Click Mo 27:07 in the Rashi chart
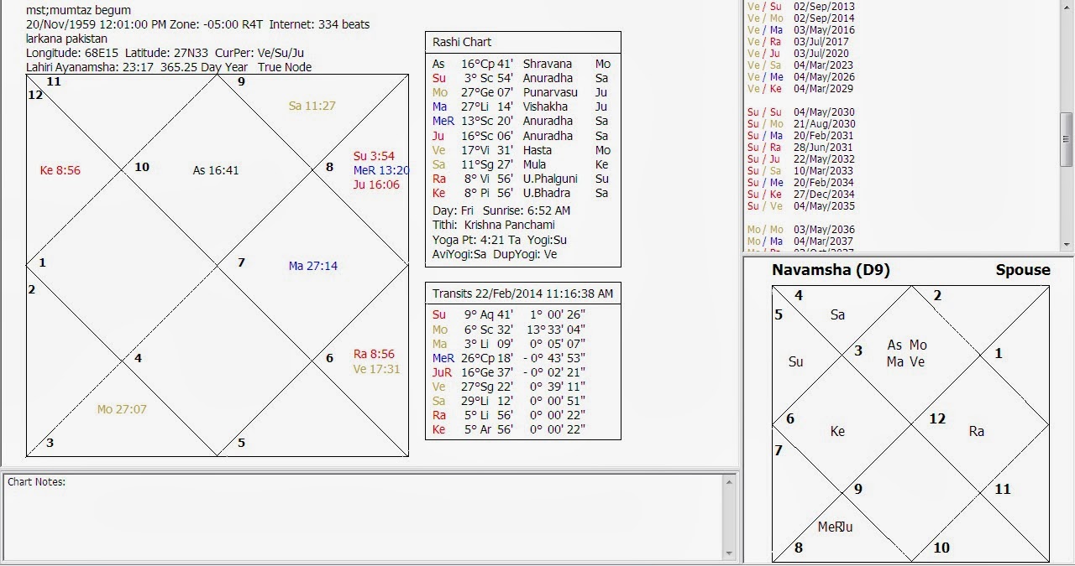This screenshot has width=1075, height=566. click(122, 409)
